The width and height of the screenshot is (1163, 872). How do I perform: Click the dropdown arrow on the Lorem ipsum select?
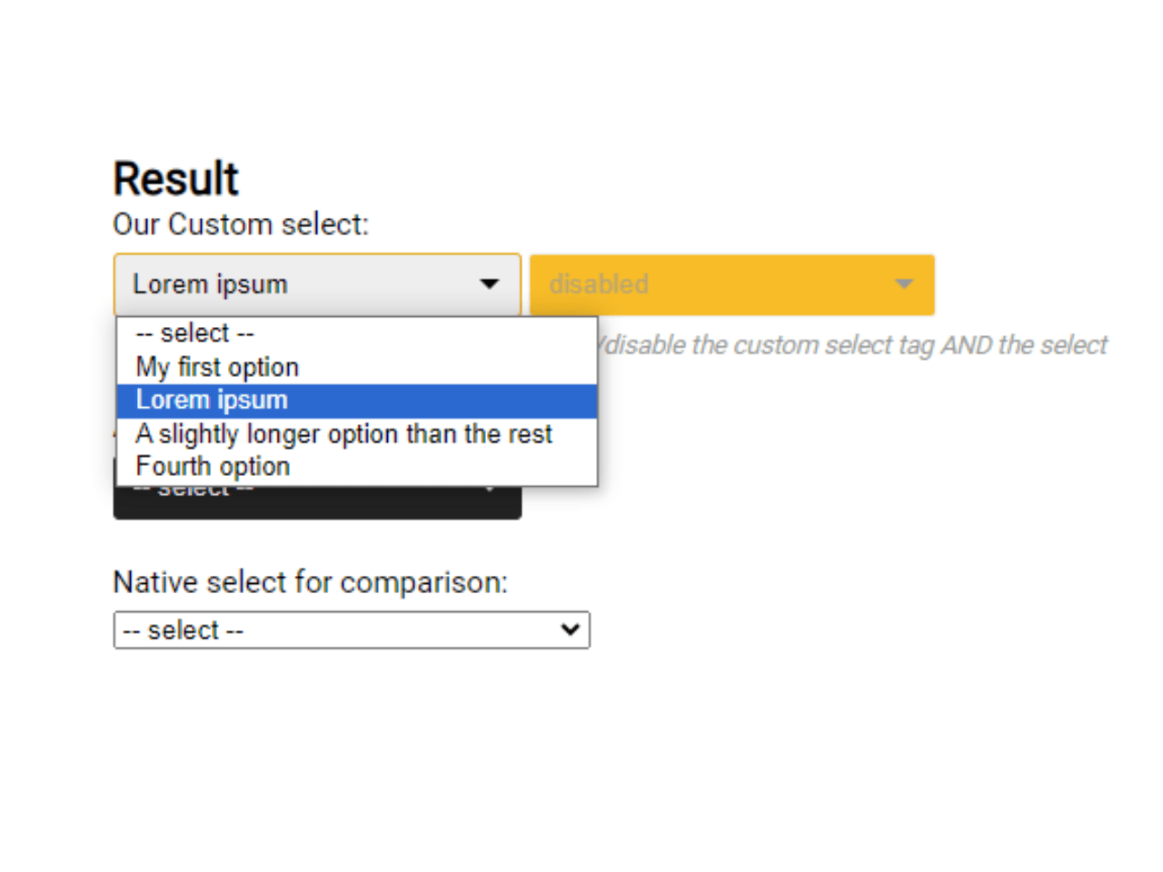(x=490, y=284)
